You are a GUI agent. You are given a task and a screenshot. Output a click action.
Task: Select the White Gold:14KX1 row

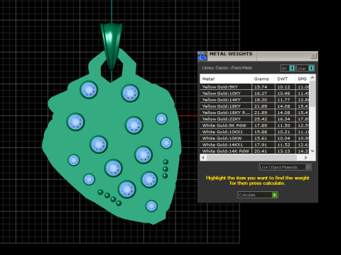(x=254, y=144)
